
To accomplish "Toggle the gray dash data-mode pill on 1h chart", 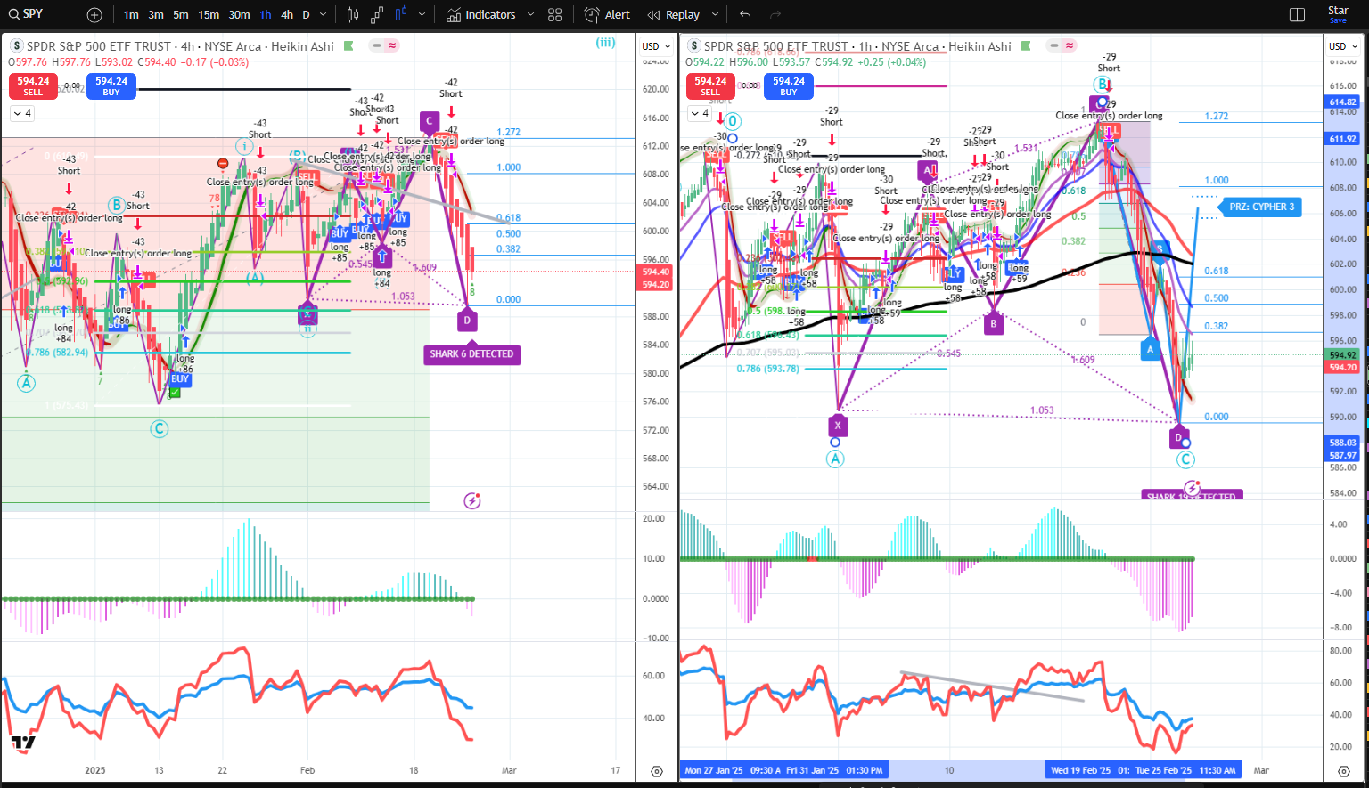I will [1055, 46].
